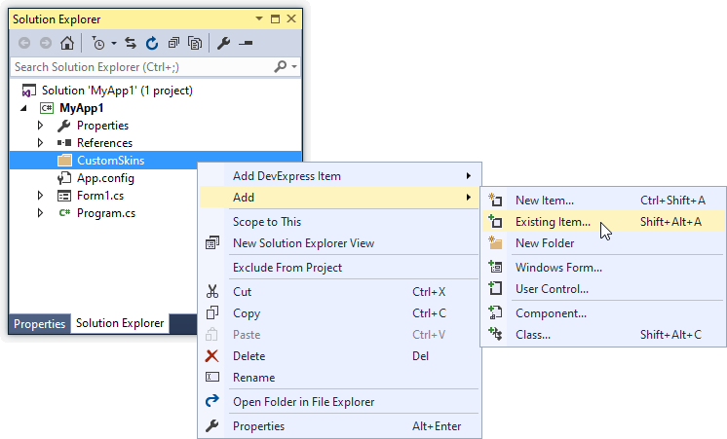Collapse the MyApp1 project node
Image resolution: width=727 pixels, height=439 pixels.
[23, 108]
